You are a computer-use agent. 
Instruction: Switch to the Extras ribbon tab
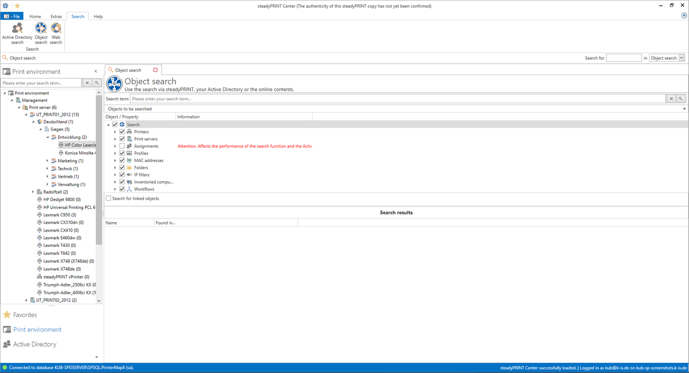(56, 16)
